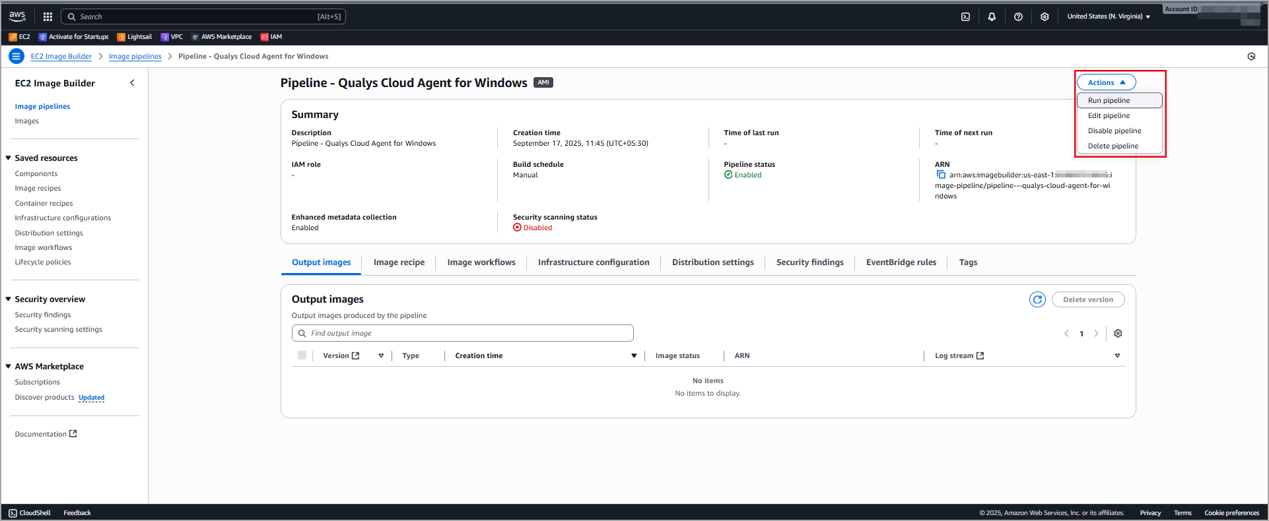Focus the Find output image search field
Image resolution: width=1269 pixels, height=521 pixels.
pyautogui.click(x=469, y=333)
